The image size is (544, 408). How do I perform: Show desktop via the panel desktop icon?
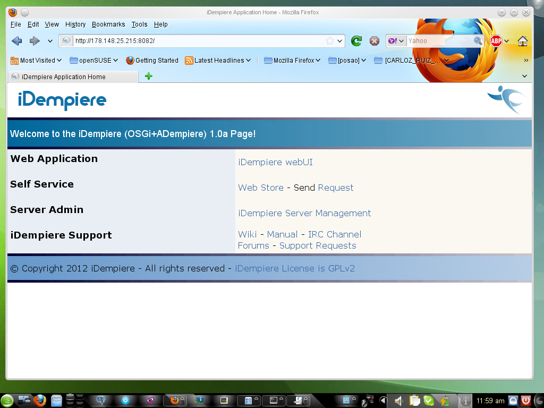(24, 400)
